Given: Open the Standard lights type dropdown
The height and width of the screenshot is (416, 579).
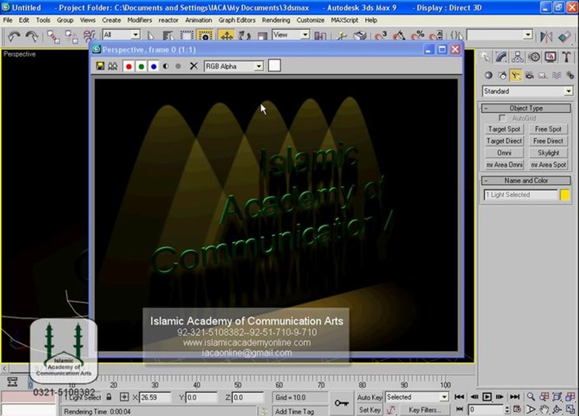Looking at the screenshot, I should point(528,91).
